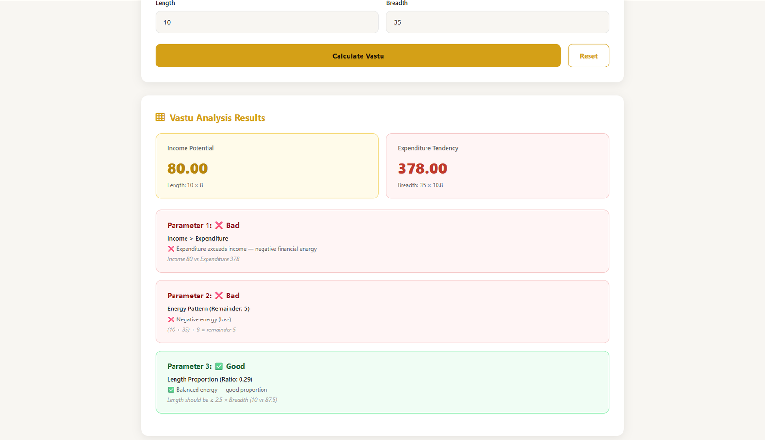The height and width of the screenshot is (440, 765).
Task: Click the green checkmark beside Parameter 3
Action: [219, 366]
